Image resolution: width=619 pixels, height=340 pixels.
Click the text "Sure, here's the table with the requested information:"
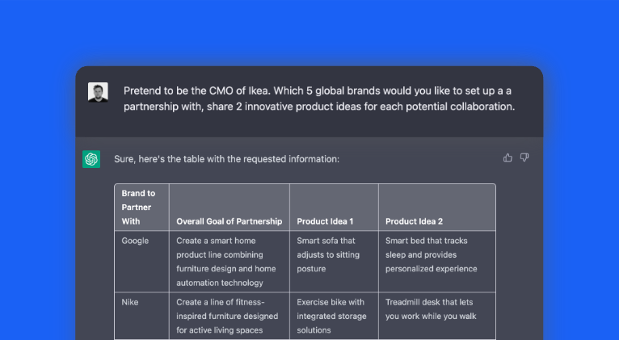coord(226,159)
